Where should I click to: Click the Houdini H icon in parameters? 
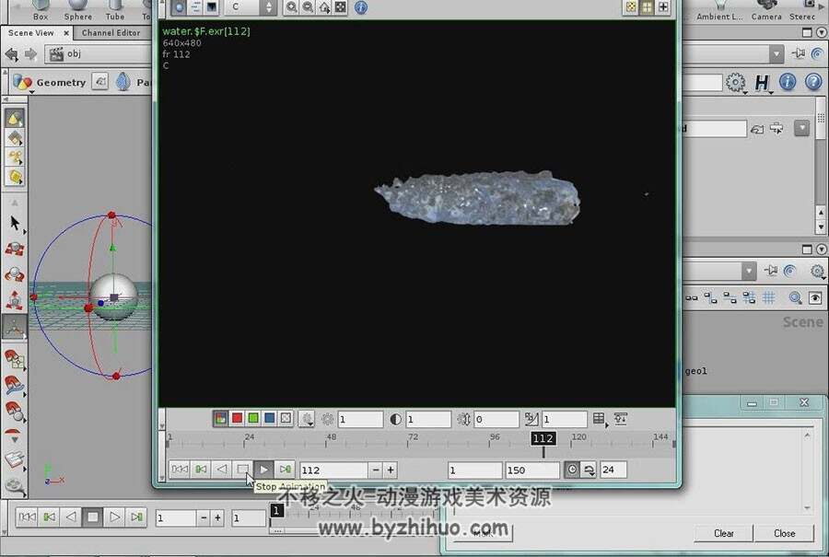(762, 82)
